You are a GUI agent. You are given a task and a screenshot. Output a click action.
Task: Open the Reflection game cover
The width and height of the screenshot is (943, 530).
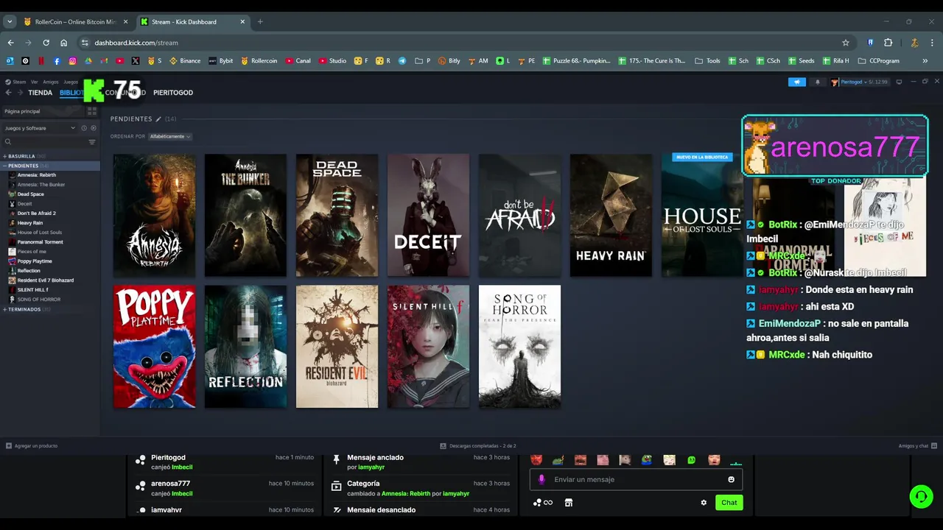[245, 347]
